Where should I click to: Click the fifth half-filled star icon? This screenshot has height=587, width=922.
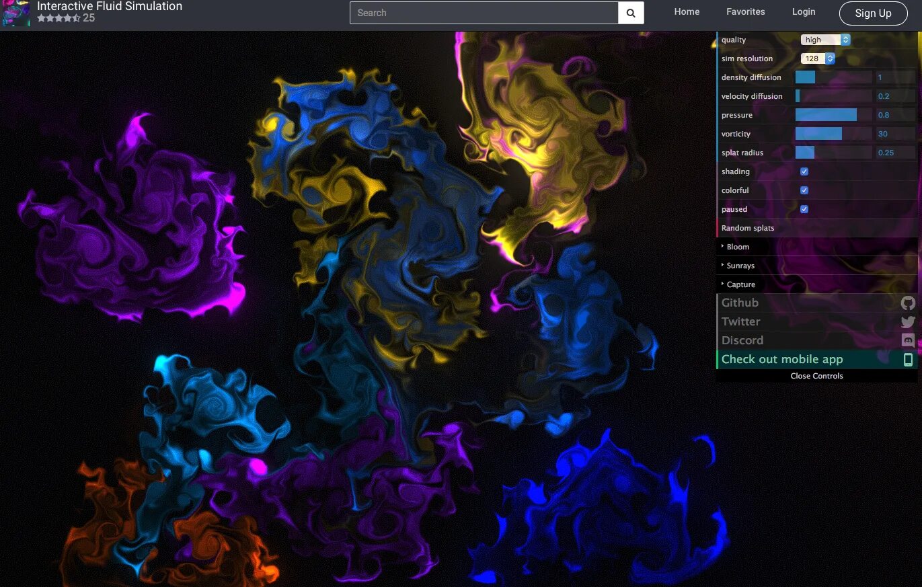[x=74, y=18]
